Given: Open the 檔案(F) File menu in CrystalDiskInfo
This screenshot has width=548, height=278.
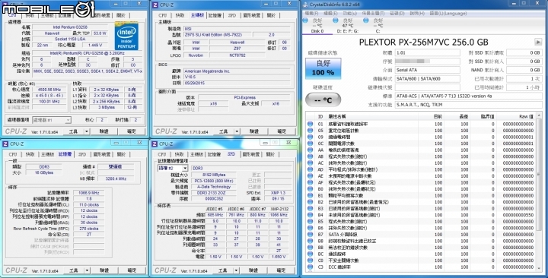Looking at the screenshot, I should (311, 13).
